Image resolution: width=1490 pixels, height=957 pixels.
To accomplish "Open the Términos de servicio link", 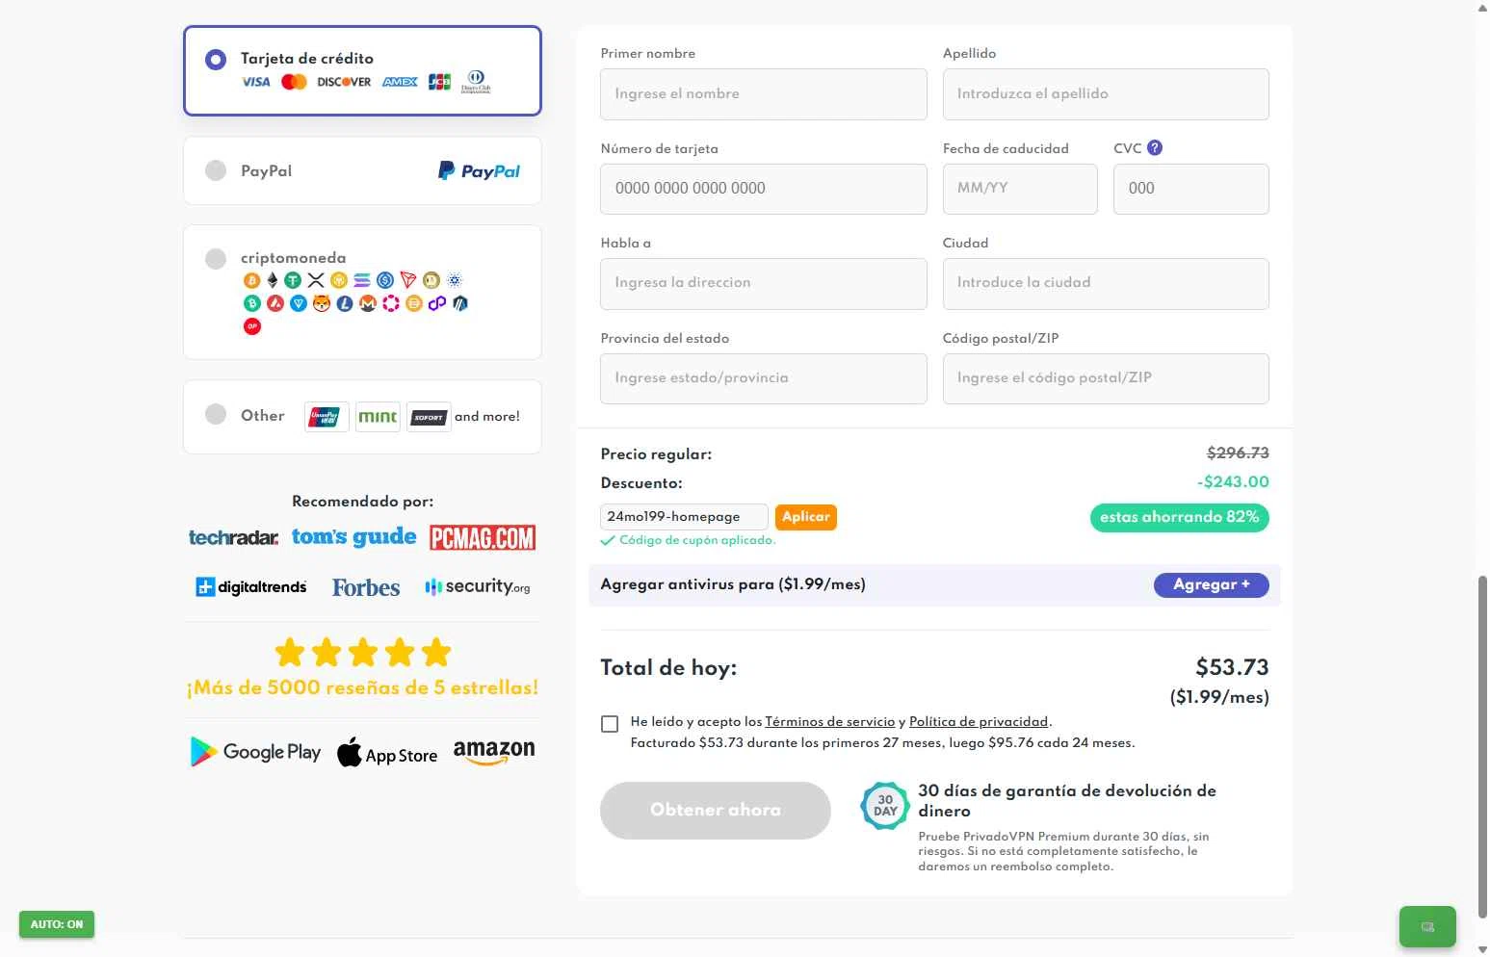I will point(830,721).
